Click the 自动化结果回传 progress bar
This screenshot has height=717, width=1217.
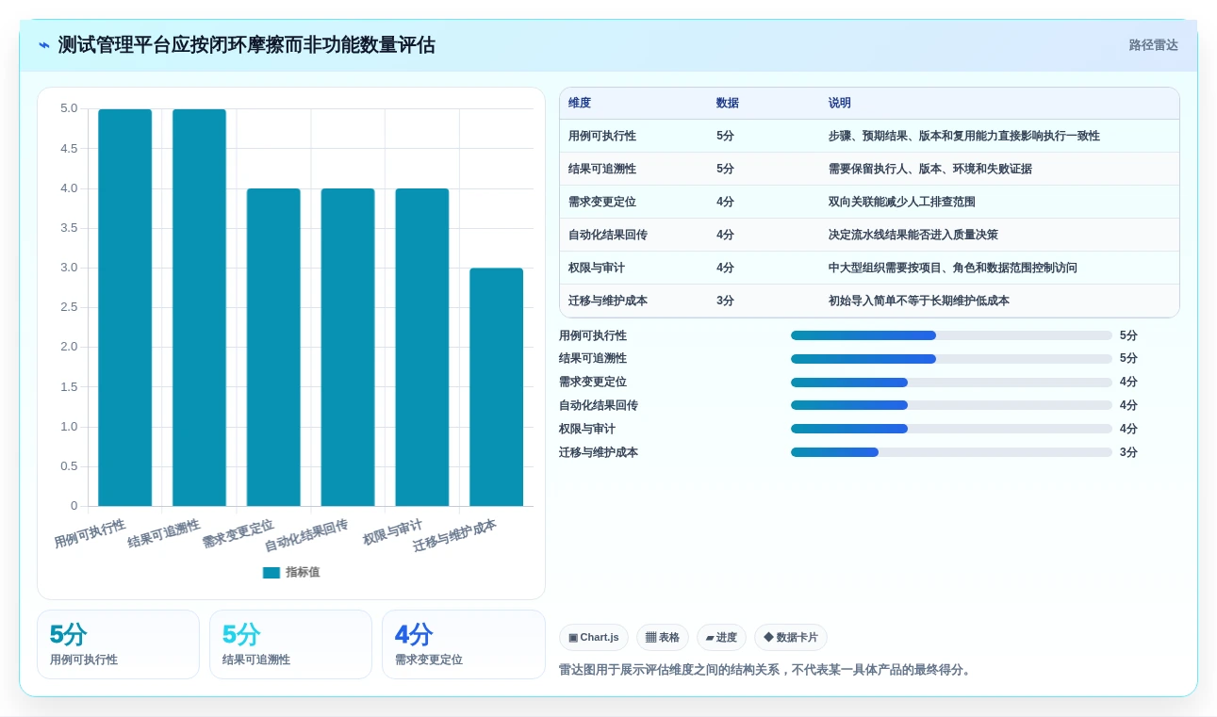point(951,405)
